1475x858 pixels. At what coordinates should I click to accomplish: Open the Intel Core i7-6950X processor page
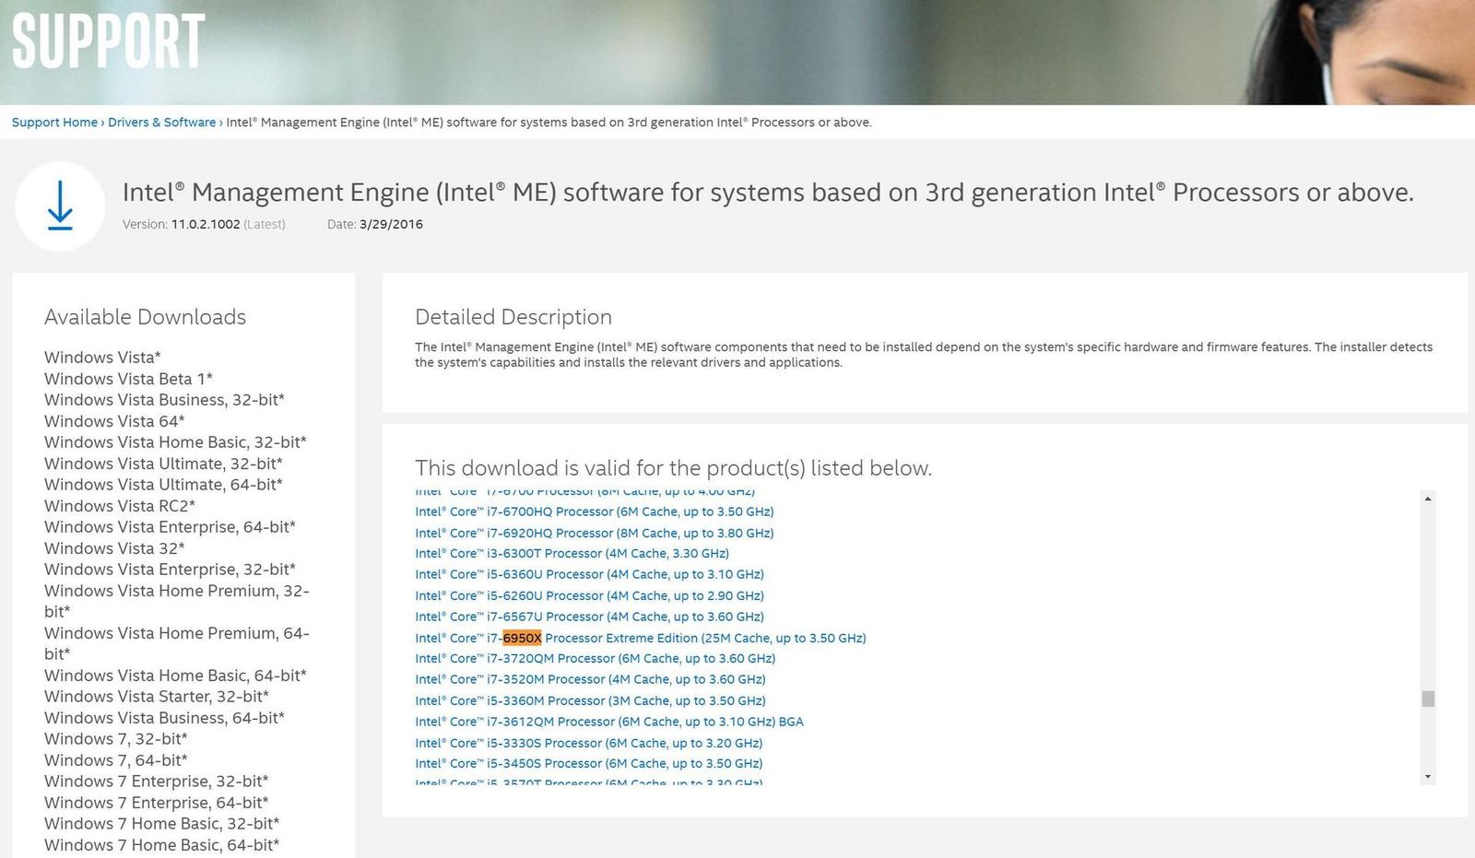click(x=640, y=637)
